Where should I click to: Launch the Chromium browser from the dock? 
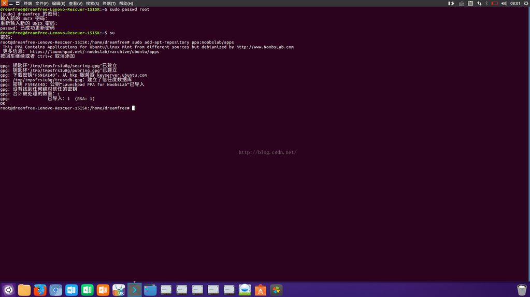tap(56, 290)
